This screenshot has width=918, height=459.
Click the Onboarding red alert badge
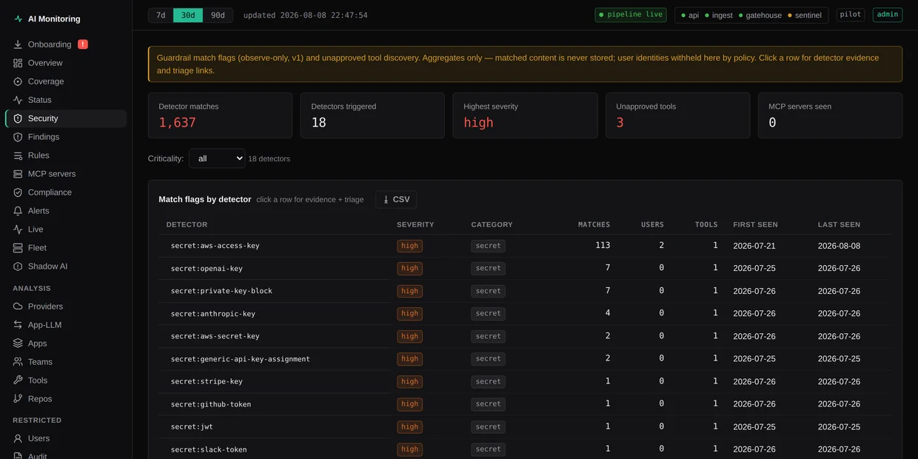[83, 44]
